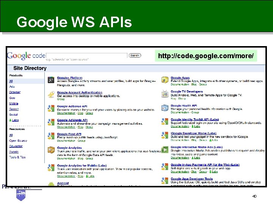Open Labs link under Analytics for Mobile
The image size is (273, 204).
click(90, 176)
